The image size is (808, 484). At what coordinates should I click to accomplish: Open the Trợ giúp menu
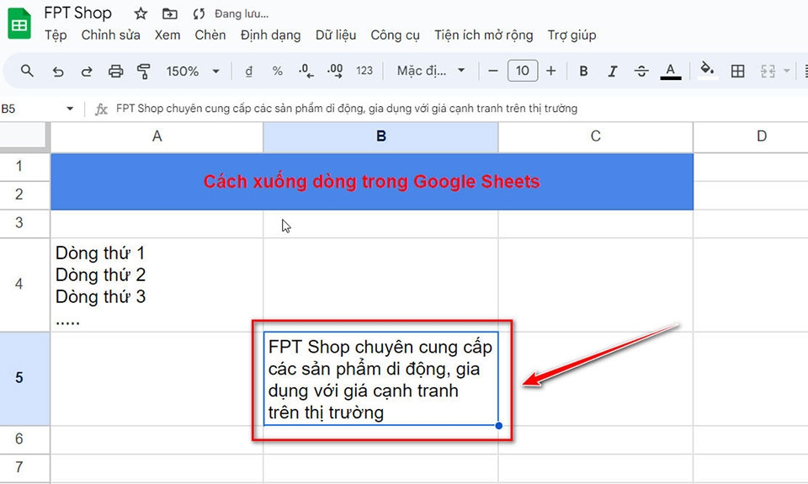572,35
